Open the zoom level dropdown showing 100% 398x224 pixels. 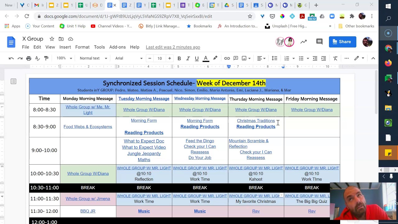[64, 58]
